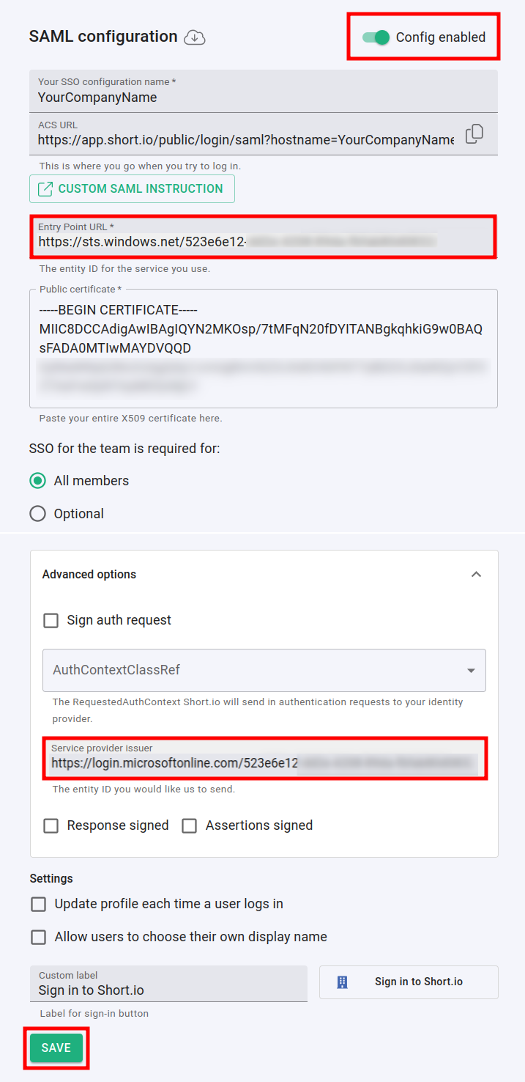Viewport: 525px width, 1082px height.
Task: Check the Sign auth request box
Action: tap(51, 621)
